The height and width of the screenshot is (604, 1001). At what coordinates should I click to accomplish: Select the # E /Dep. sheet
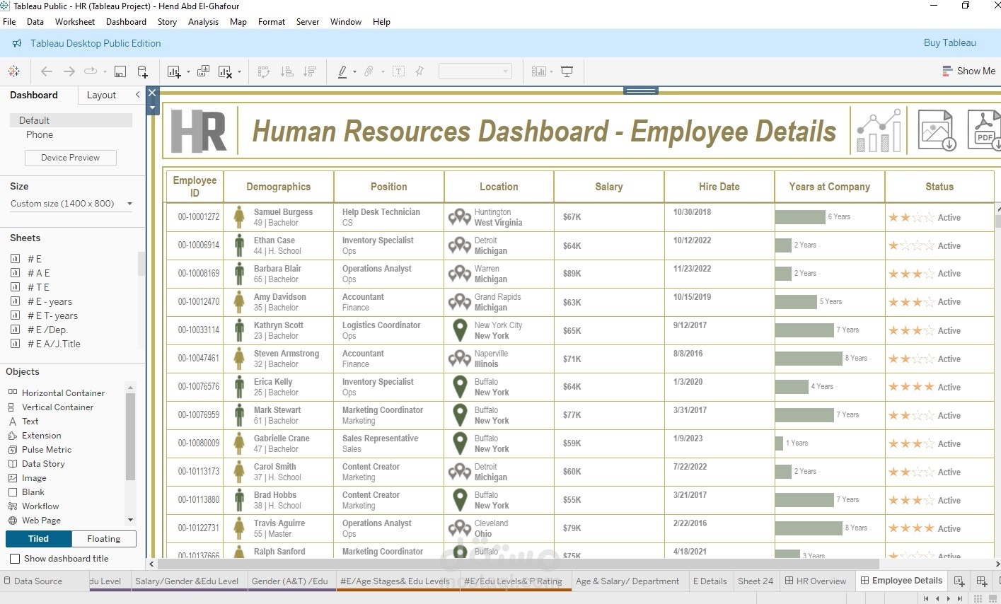(47, 330)
